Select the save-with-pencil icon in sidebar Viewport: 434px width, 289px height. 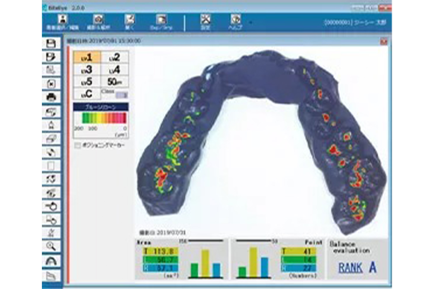[x=51, y=57]
